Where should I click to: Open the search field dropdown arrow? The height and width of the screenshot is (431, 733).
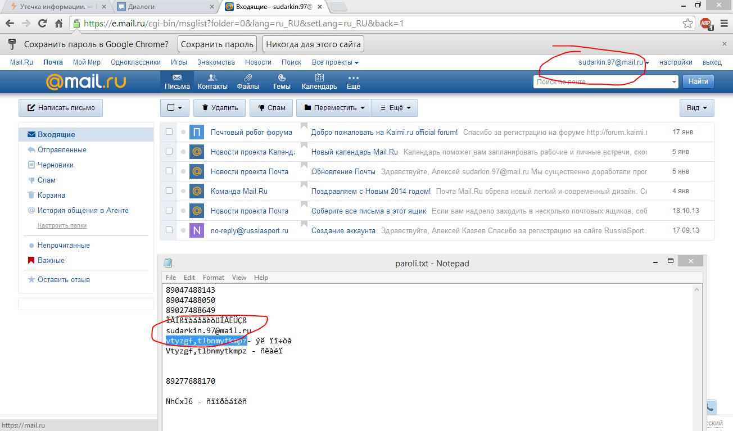pyautogui.click(x=674, y=82)
